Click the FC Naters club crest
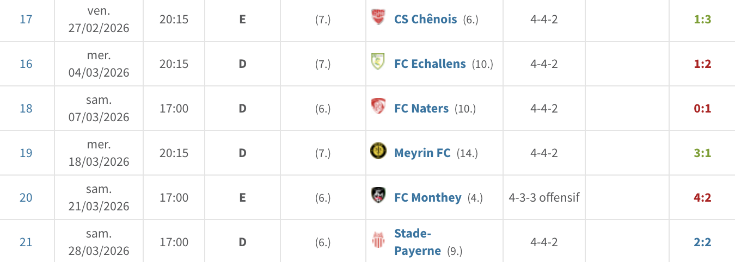 tap(377, 107)
